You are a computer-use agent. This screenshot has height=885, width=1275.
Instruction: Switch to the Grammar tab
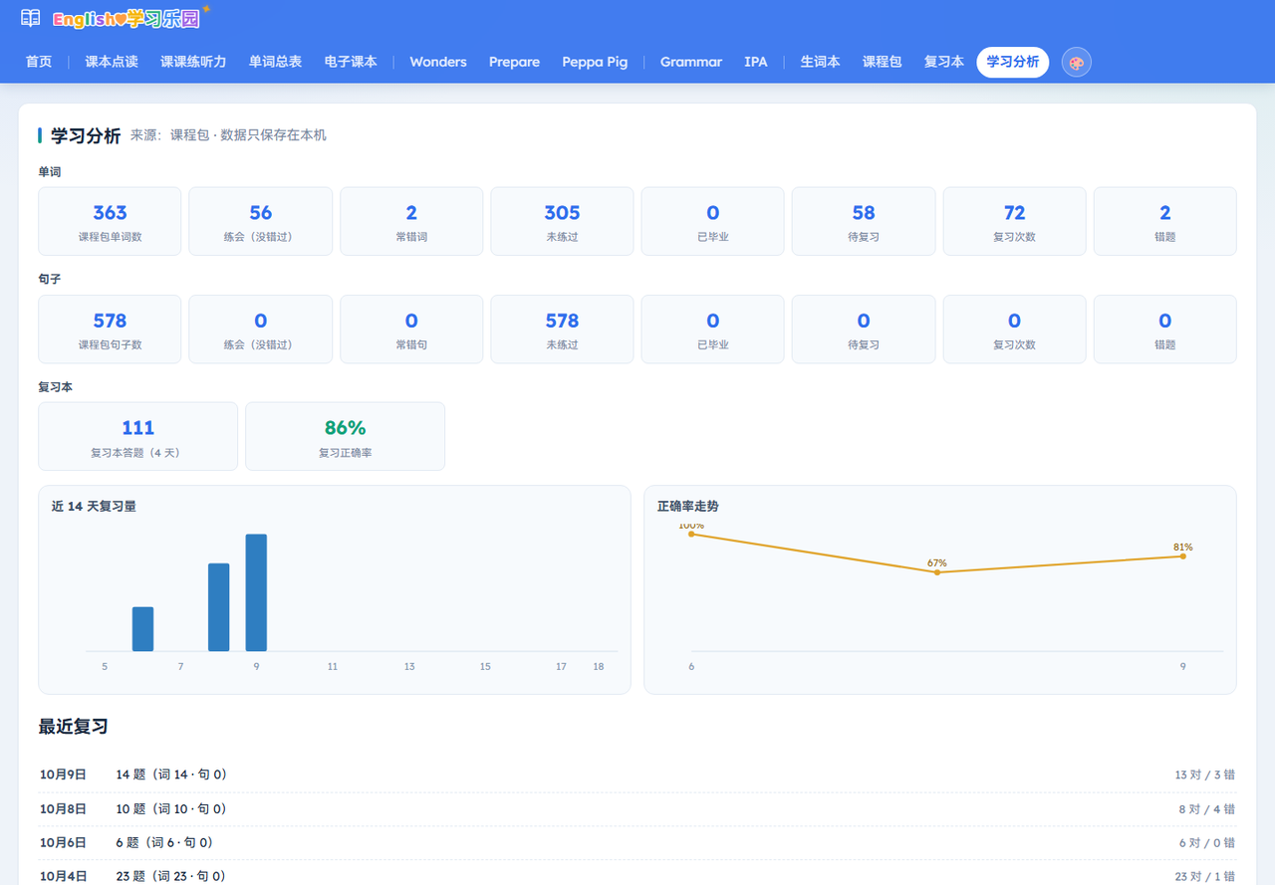690,62
